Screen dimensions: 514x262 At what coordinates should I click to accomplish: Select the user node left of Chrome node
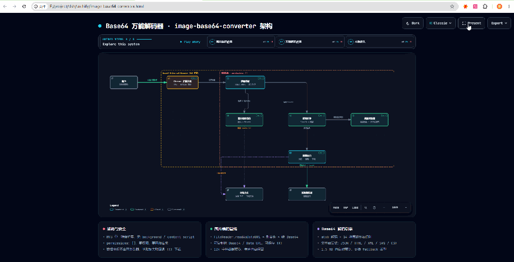124,82
